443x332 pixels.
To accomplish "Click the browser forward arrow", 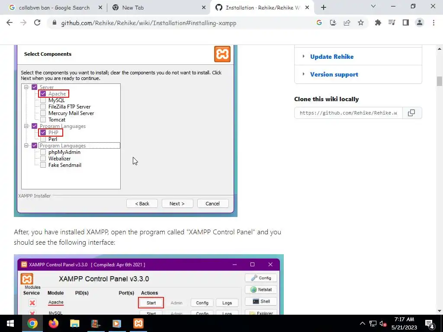I will point(23,23).
